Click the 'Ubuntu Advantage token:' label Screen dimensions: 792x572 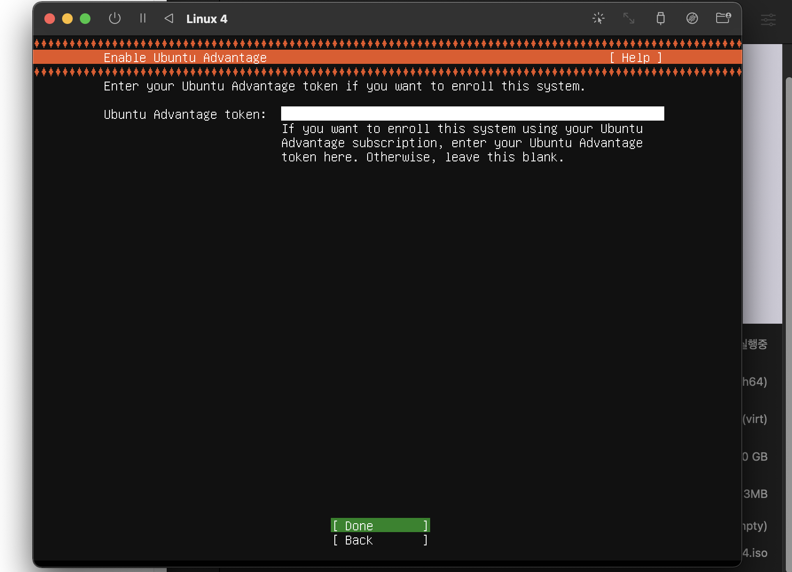click(185, 114)
